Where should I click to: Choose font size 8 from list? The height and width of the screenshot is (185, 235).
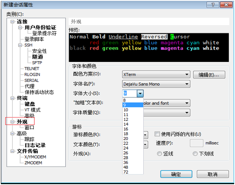(133, 100)
